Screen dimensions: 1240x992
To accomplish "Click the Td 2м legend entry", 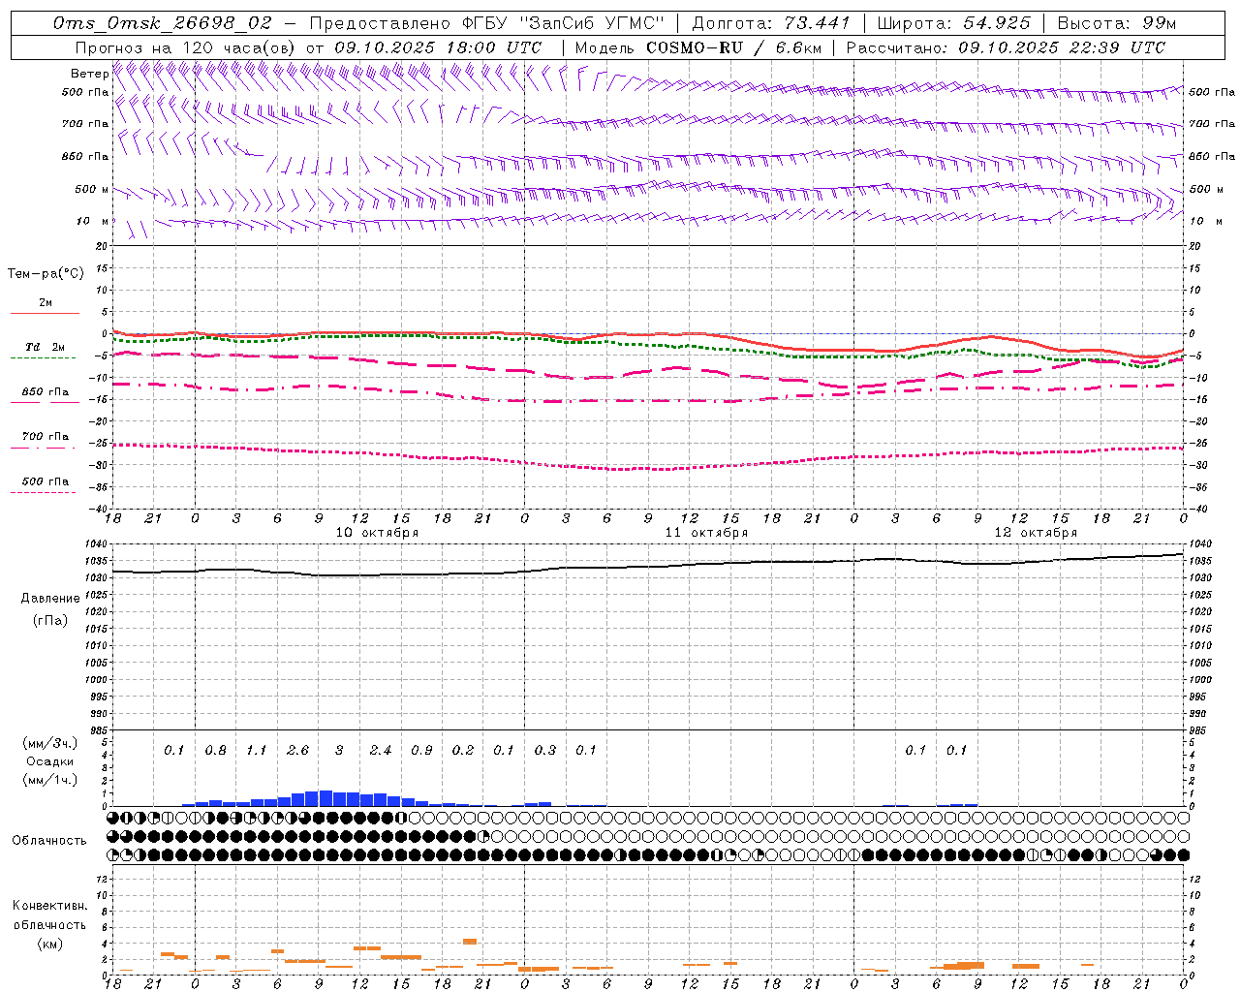I will point(45,347).
